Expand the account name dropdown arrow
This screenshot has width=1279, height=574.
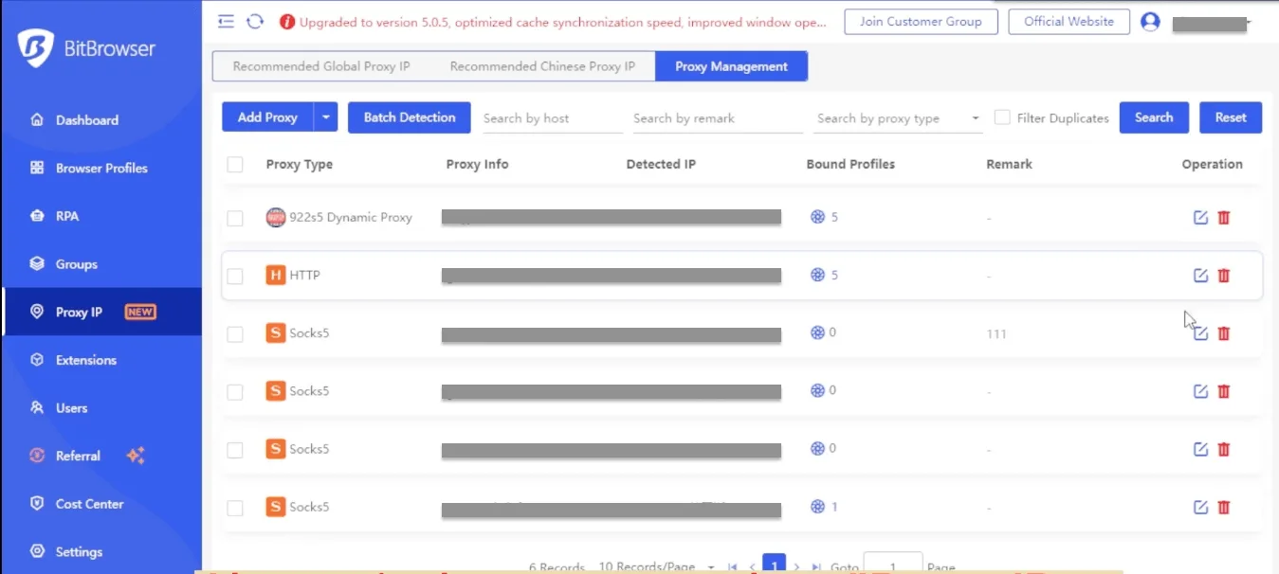1249,22
